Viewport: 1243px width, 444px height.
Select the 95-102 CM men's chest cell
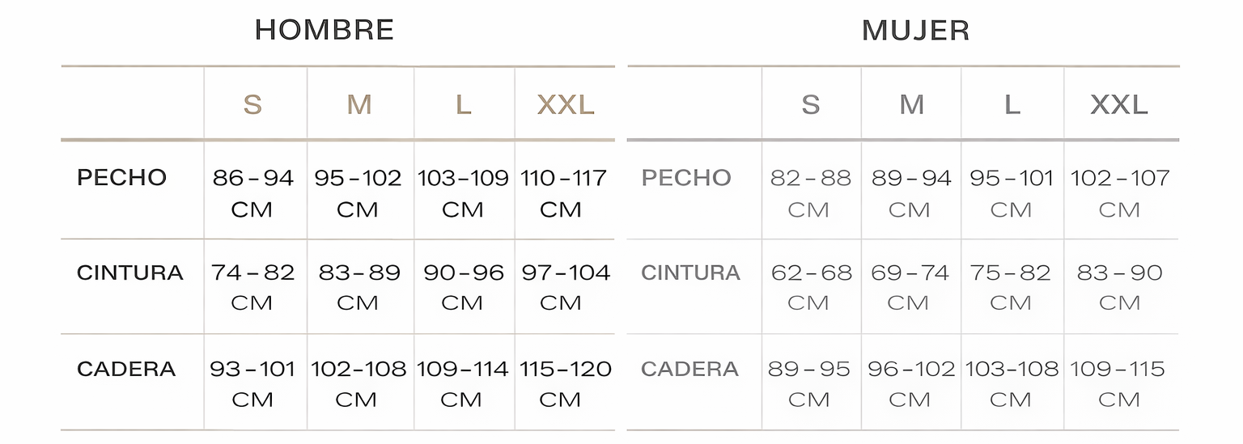(358, 192)
